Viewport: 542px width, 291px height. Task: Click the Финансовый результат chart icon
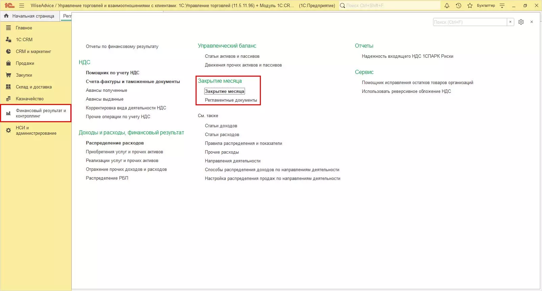coord(8,113)
